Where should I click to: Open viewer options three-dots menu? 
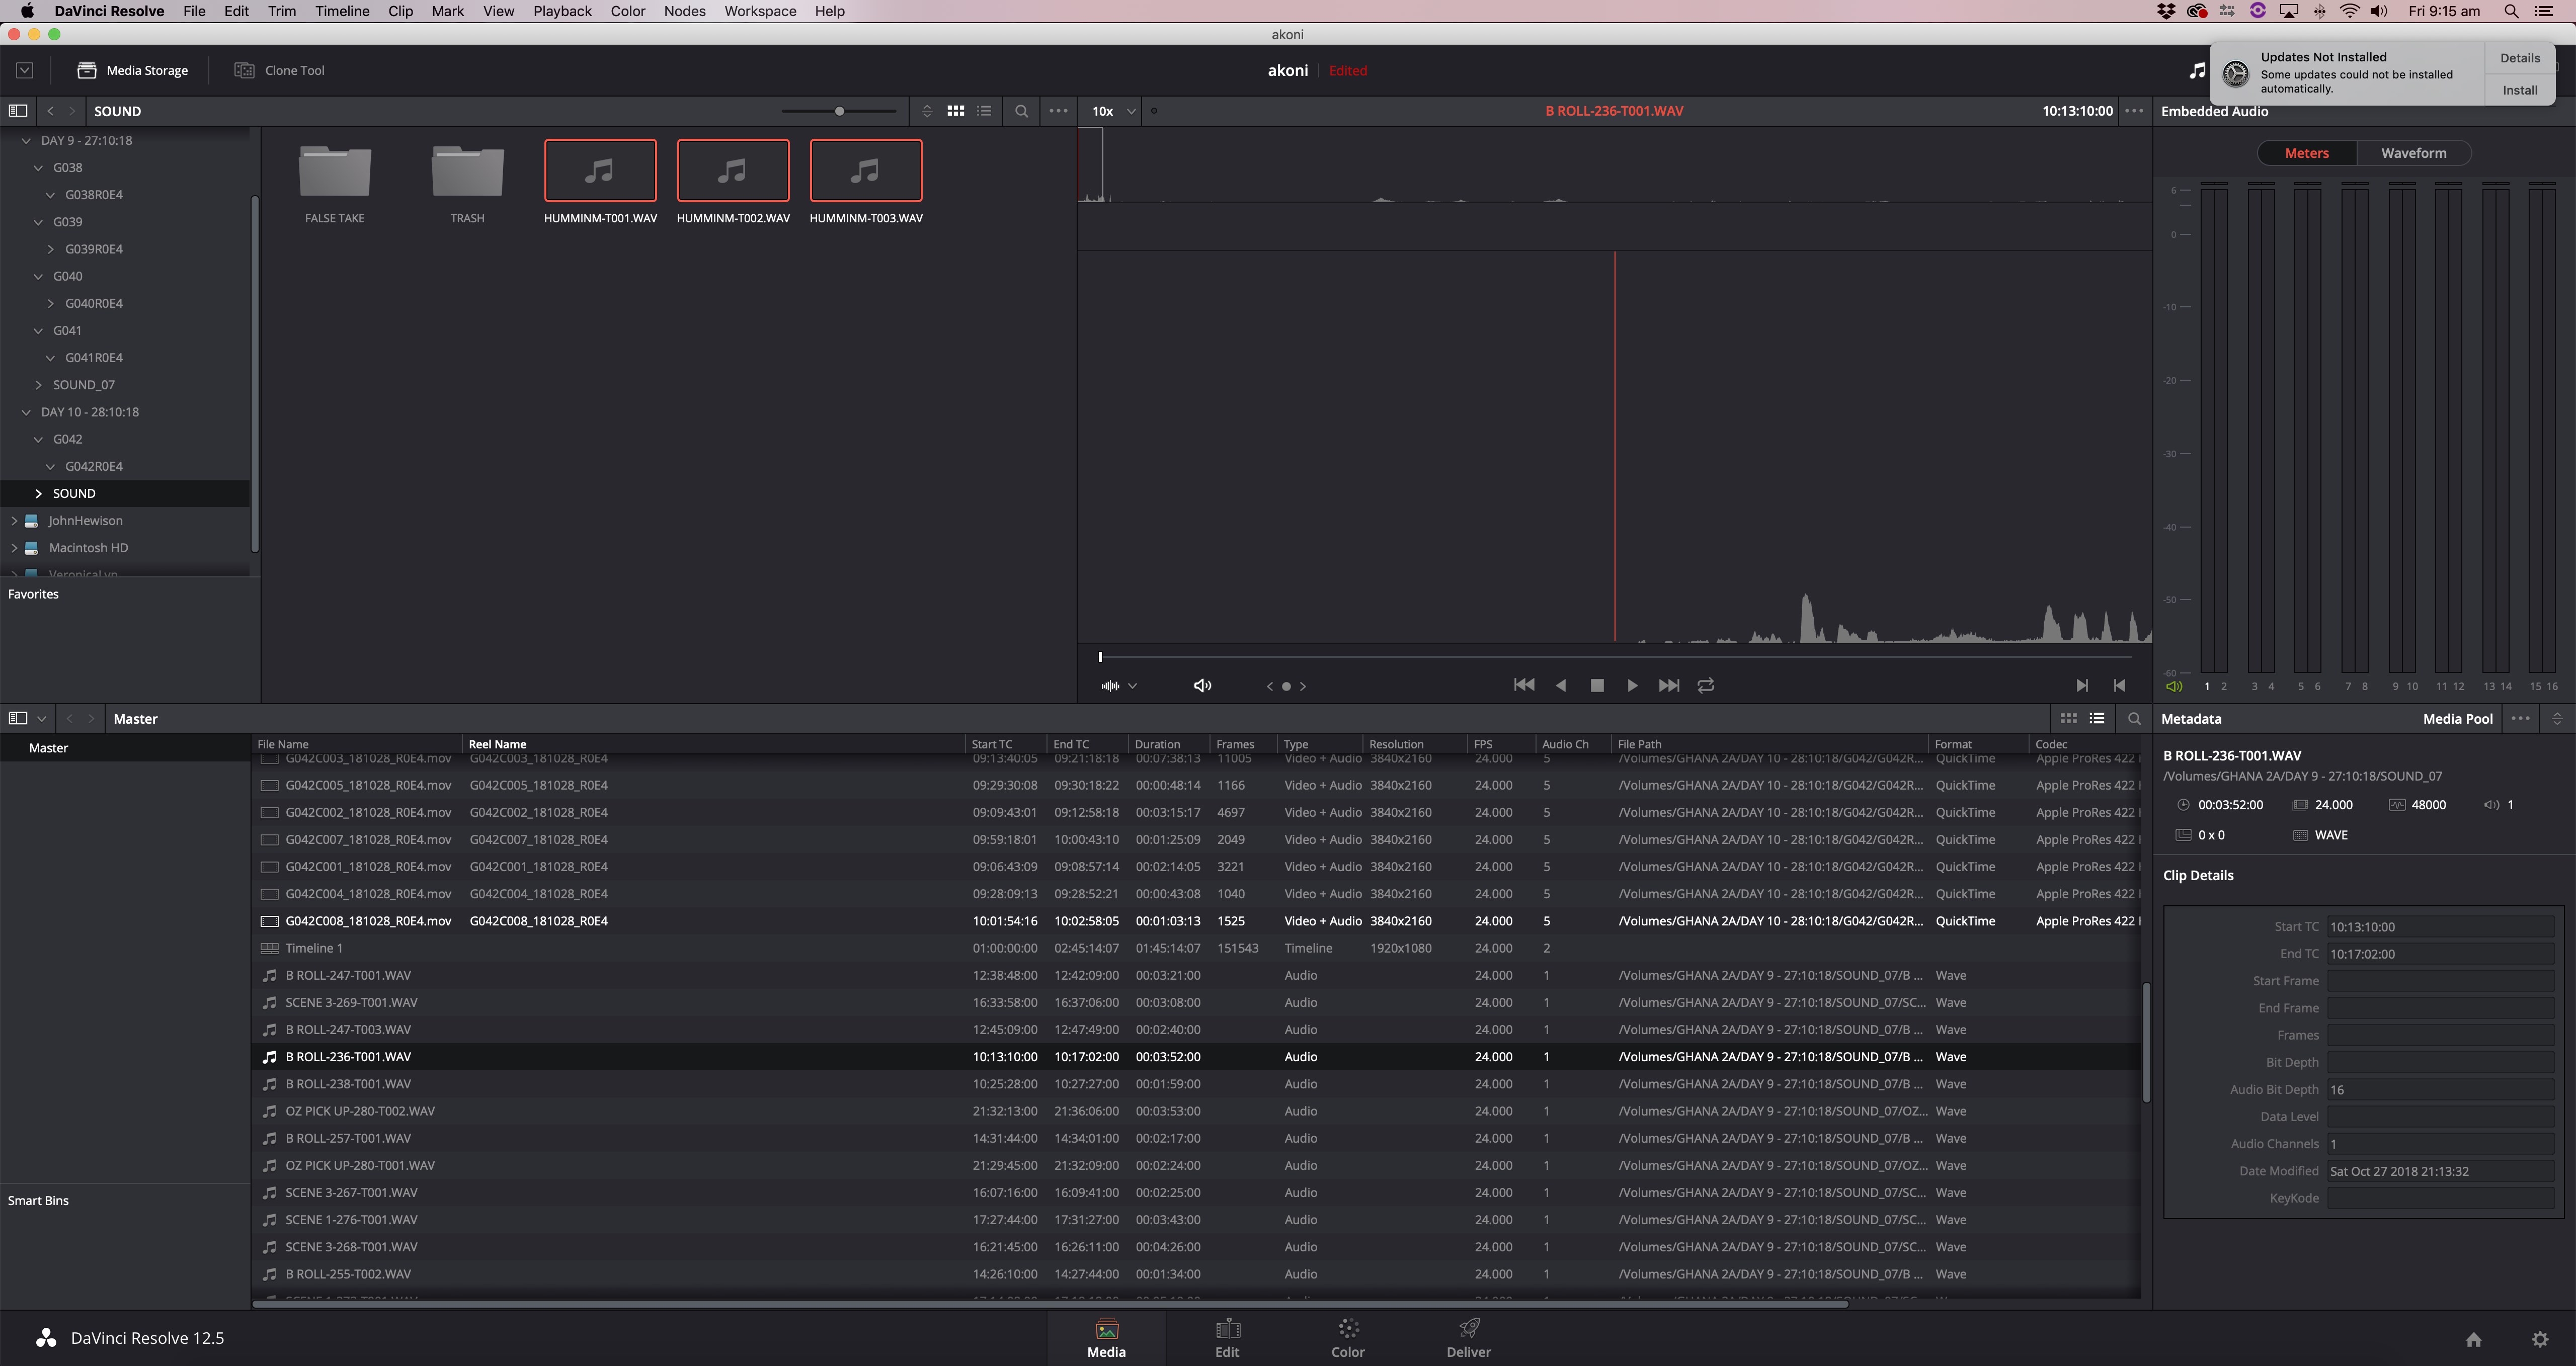(x=2134, y=111)
